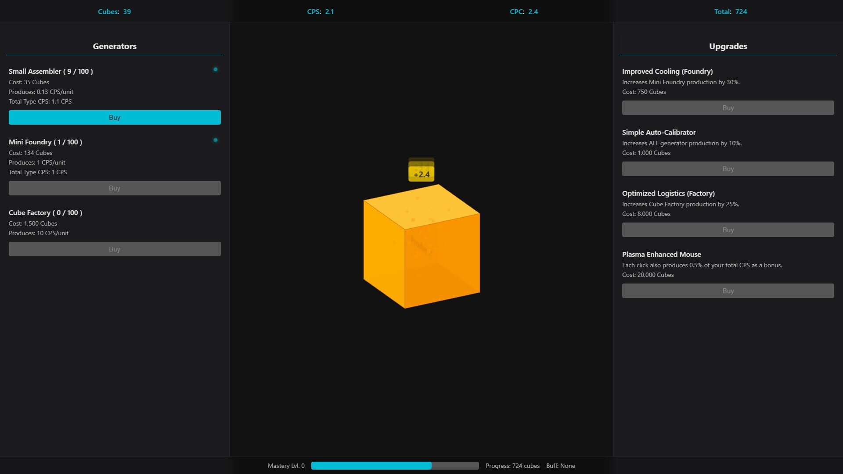The width and height of the screenshot is (843, 474).
Task: Buy the Simple Auto-Calibrator upgrade
Action: [728, 169]
